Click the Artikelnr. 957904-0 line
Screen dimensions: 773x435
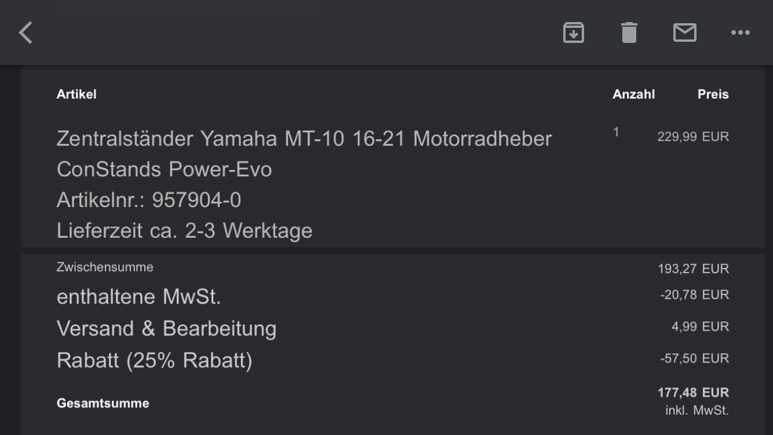149,200
